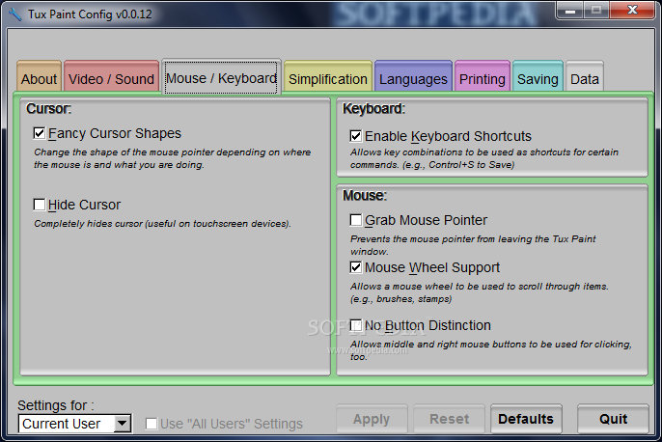Click the "Hide Cursor" label text

[x=85, y=205]
